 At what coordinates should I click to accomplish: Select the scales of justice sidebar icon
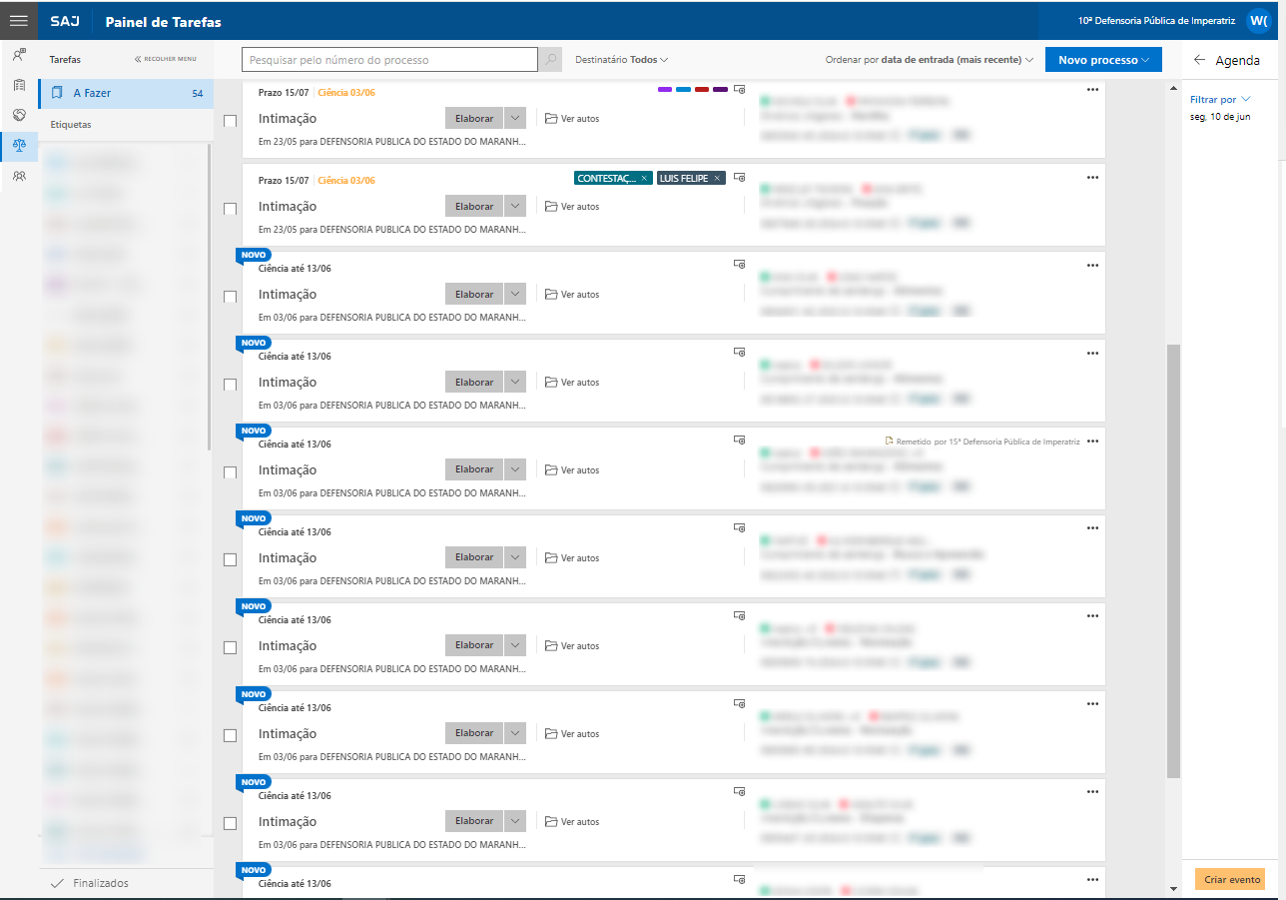click(19, 146)
